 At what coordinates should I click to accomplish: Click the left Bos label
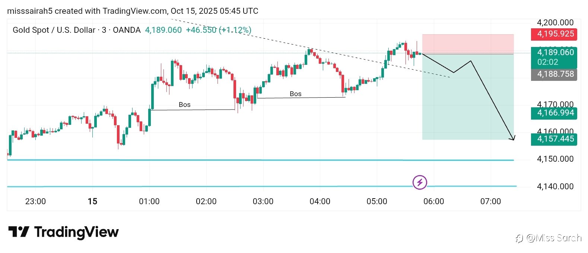(x=184, y=105)
